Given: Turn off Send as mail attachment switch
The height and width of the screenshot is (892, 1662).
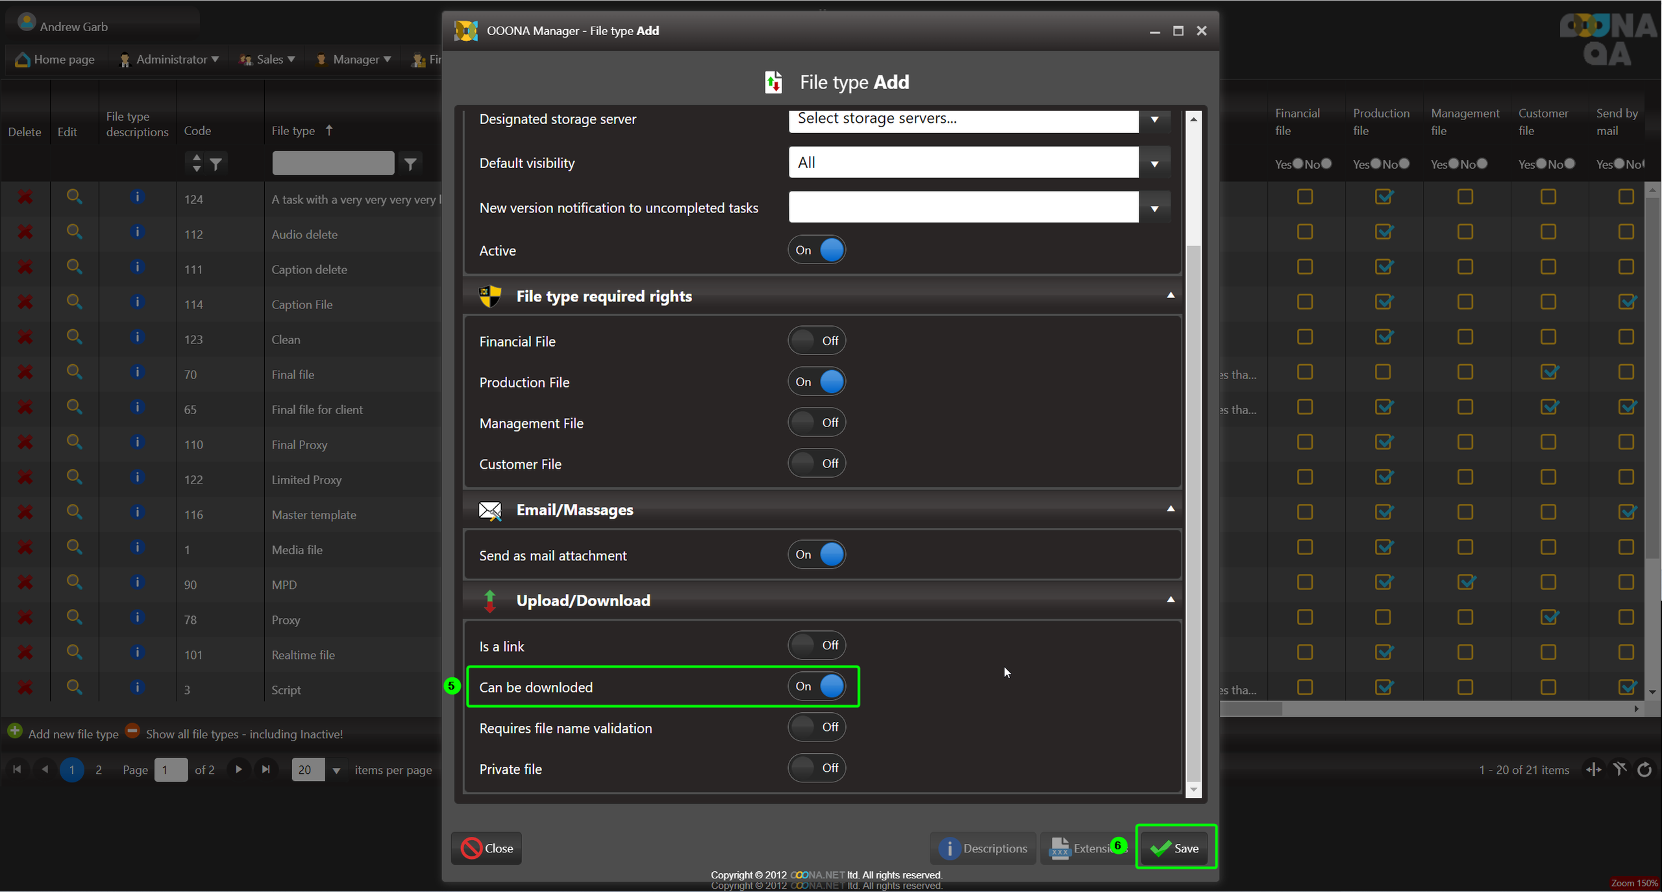Looking at the screenshot, I should point(816,555).
